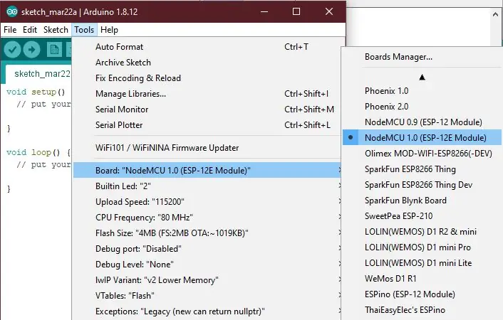Select ThaiEasyElec's ESPino board
The width and height of the screenshot is (503, 320).
pyautogui.click(x=422, y=310)
